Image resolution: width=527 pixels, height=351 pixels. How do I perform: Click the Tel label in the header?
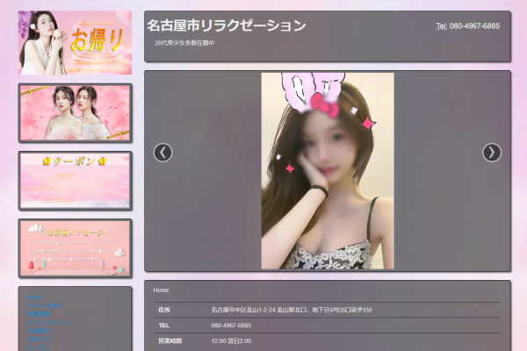(441, 26)
